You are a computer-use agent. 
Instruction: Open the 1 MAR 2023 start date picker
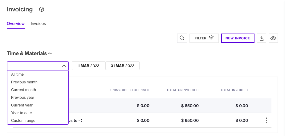click(89, 66)
